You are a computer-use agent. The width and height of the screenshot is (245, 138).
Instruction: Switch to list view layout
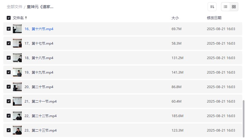(x=225, y=7)
